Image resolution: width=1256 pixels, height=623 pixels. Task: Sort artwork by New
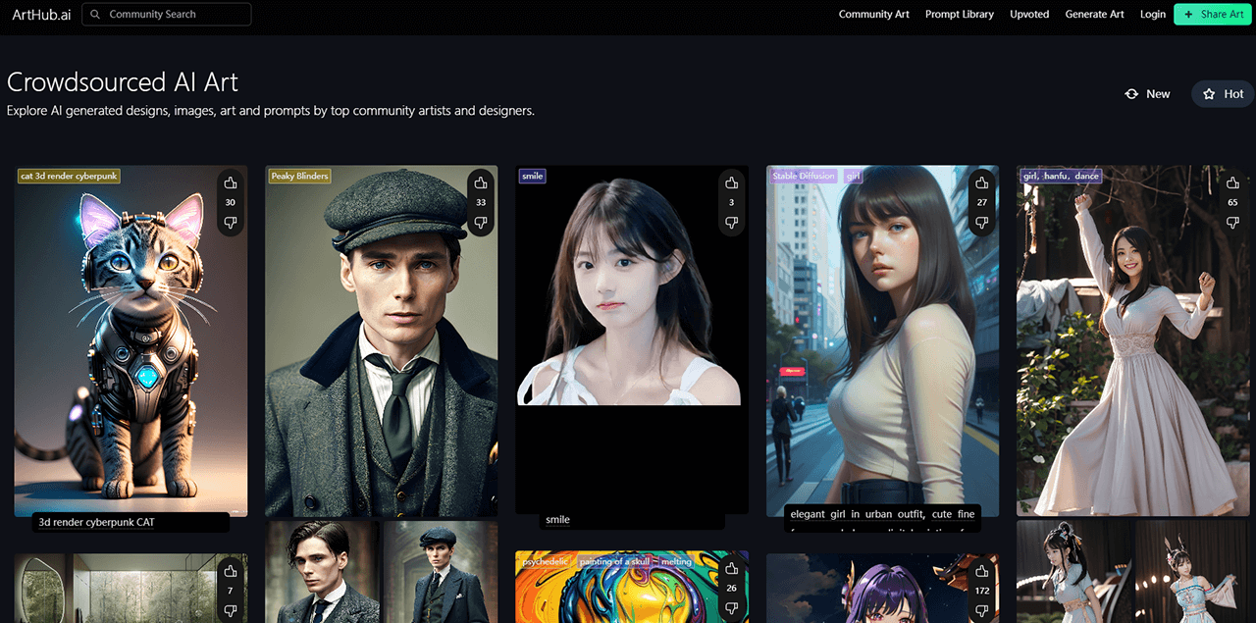(1147, 94)
